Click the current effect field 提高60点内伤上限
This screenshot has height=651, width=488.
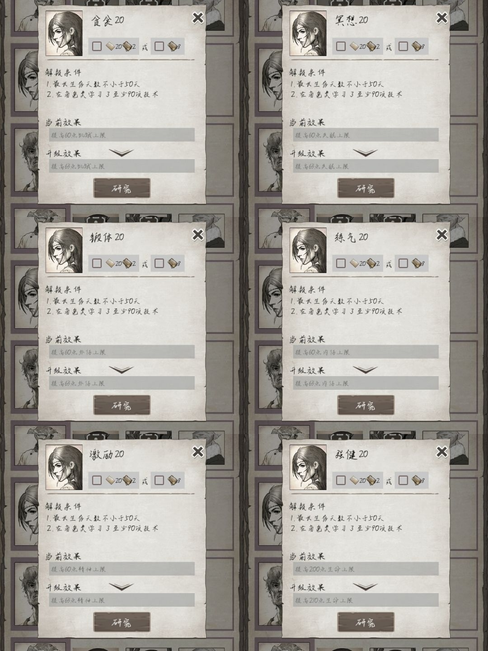click(x=366, y=352)
